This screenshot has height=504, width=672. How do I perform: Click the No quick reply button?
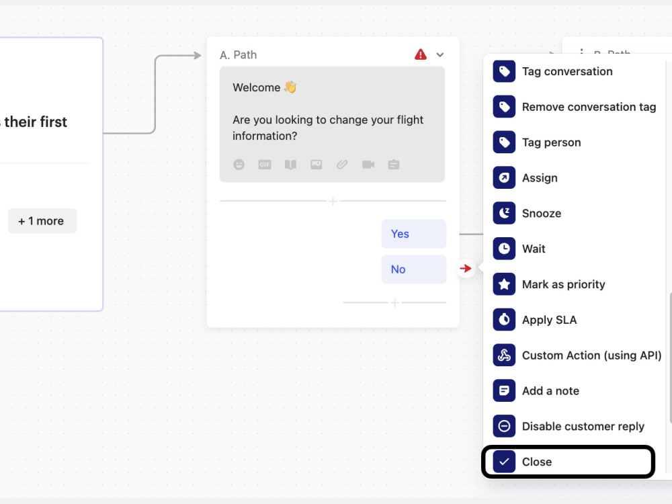pos(413,269)
